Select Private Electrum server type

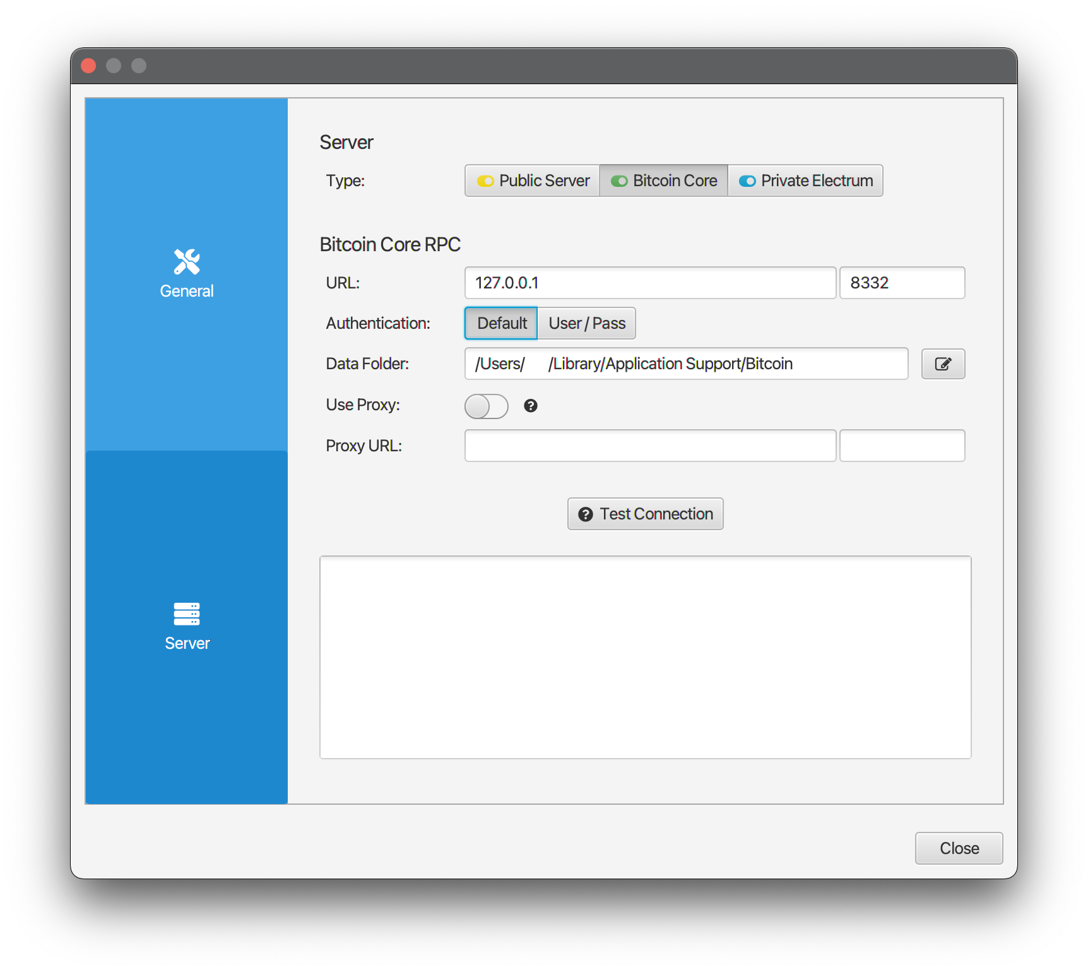click(805, 181)
